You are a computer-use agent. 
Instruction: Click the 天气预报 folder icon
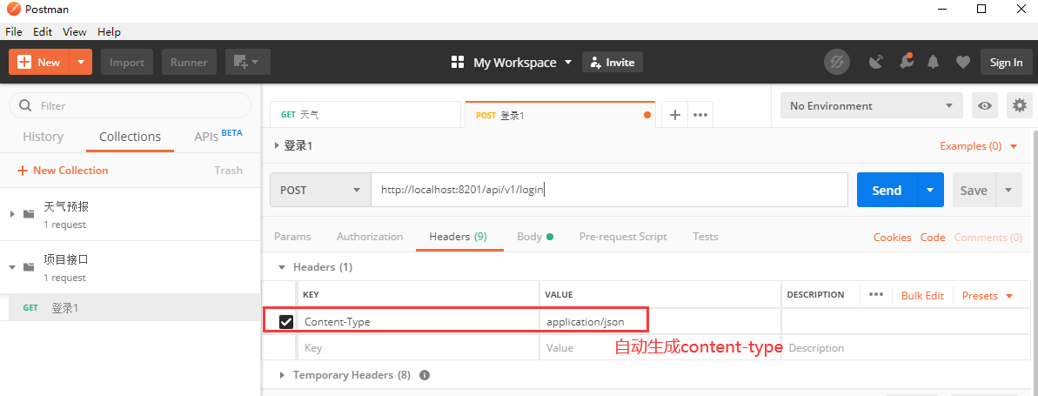click(x=29, y=214)
